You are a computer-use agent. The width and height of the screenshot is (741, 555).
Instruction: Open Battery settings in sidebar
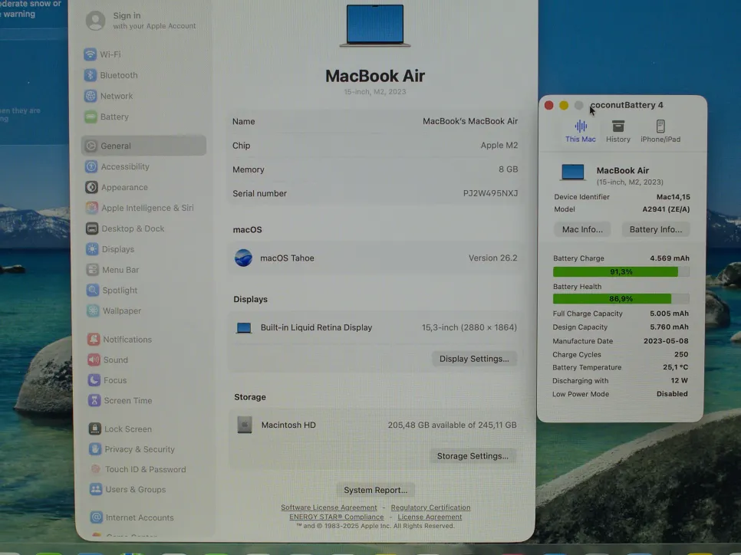pyautogui.click(x=114, y=117)
